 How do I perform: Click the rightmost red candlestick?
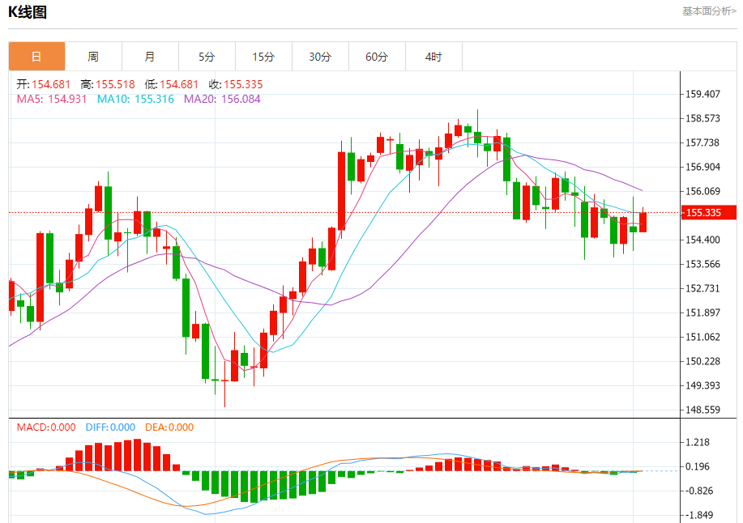(x=643, y=222)
